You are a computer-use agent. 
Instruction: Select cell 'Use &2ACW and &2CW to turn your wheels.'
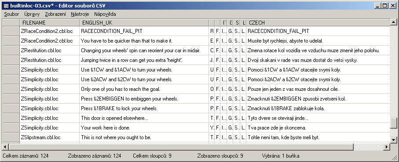(x=144, y=79)
